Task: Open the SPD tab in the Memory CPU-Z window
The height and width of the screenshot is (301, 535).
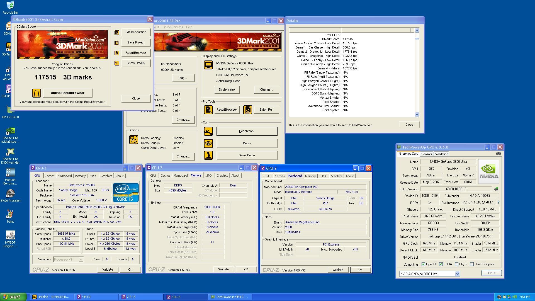Action: [209, 176]
